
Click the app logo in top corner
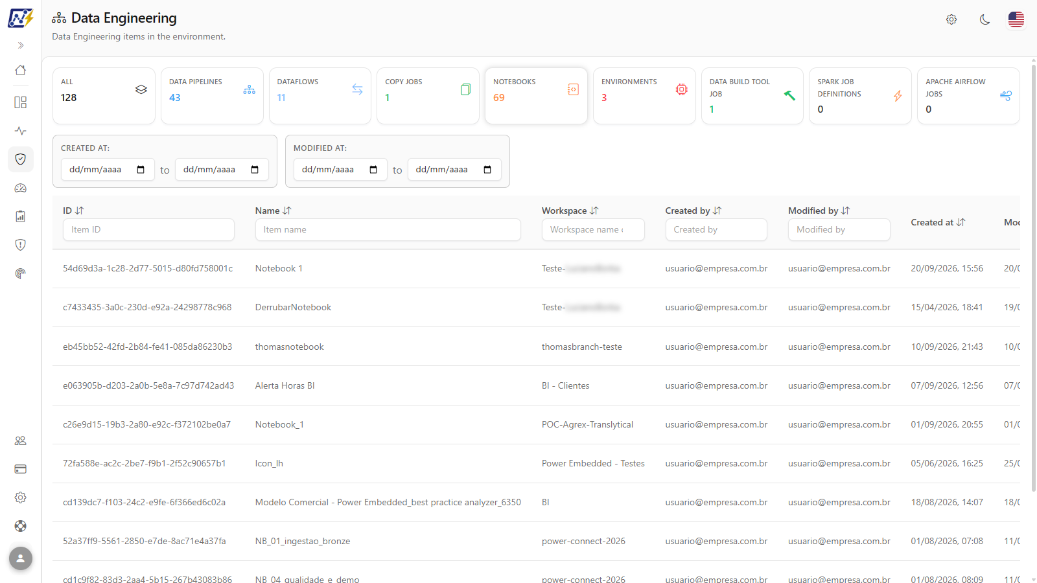(x=21, y=18)
